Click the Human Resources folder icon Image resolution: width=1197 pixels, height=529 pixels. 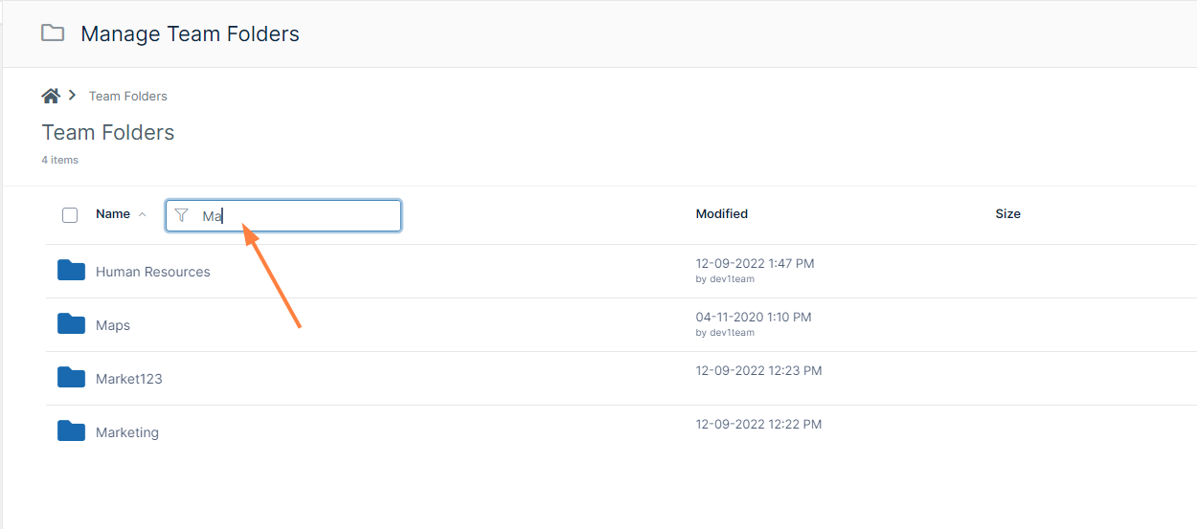[x=71, y=271]
